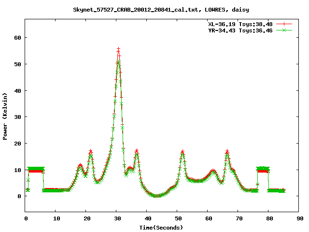Click the x-axis tick label 40

[148, 218]
